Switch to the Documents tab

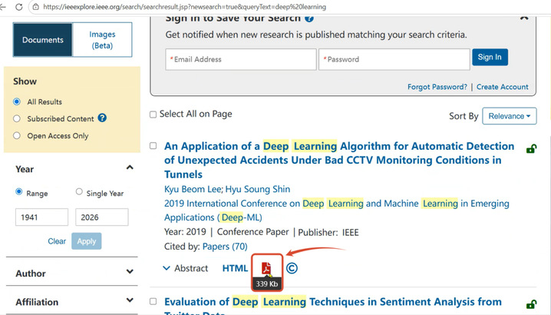43,40
